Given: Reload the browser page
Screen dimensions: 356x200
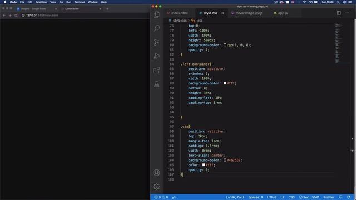Looking at the screenshot, I should 16,16.
